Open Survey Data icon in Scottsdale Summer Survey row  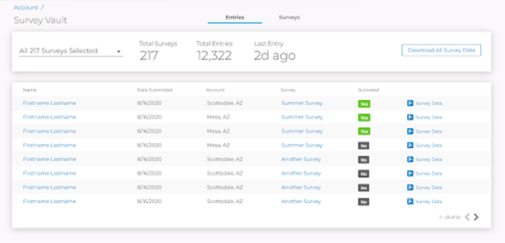coord(410,103)
